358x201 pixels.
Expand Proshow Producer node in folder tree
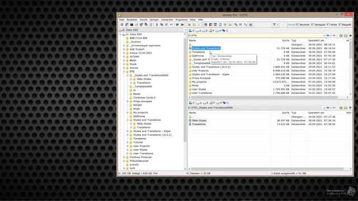coord(124,157)
